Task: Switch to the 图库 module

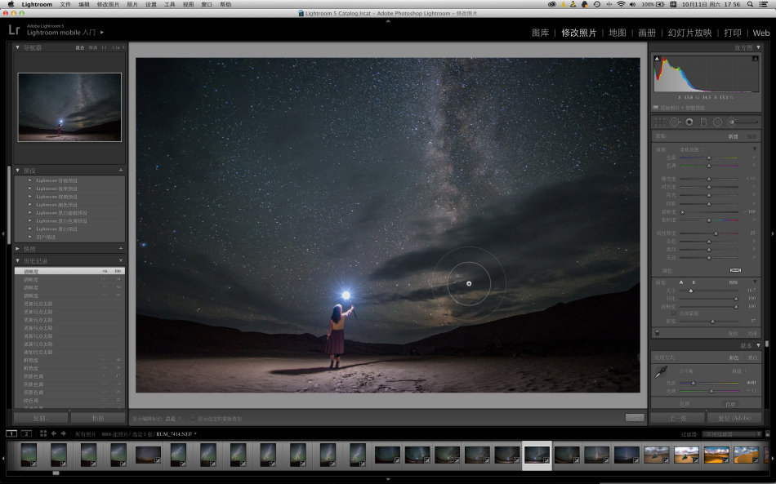Action: pyautogui.click(x=540, y=33)
